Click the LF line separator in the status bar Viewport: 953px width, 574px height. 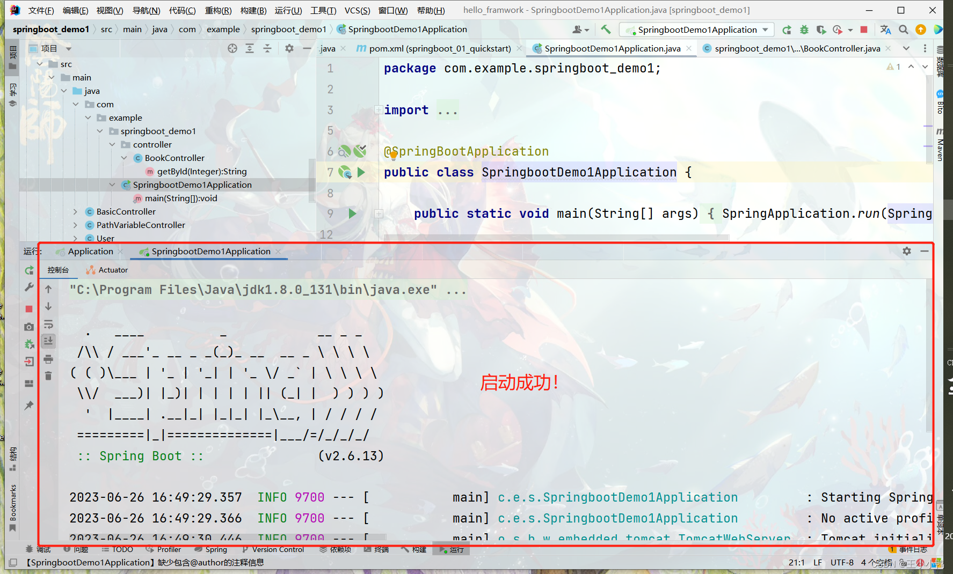click(817, 562)
